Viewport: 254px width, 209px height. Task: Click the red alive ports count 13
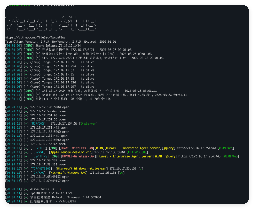(59, 189)
